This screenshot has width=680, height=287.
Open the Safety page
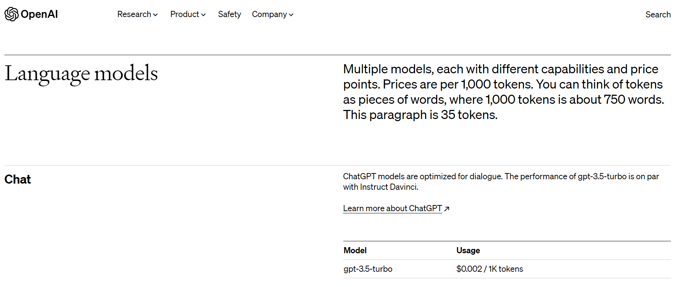[229, 14]
